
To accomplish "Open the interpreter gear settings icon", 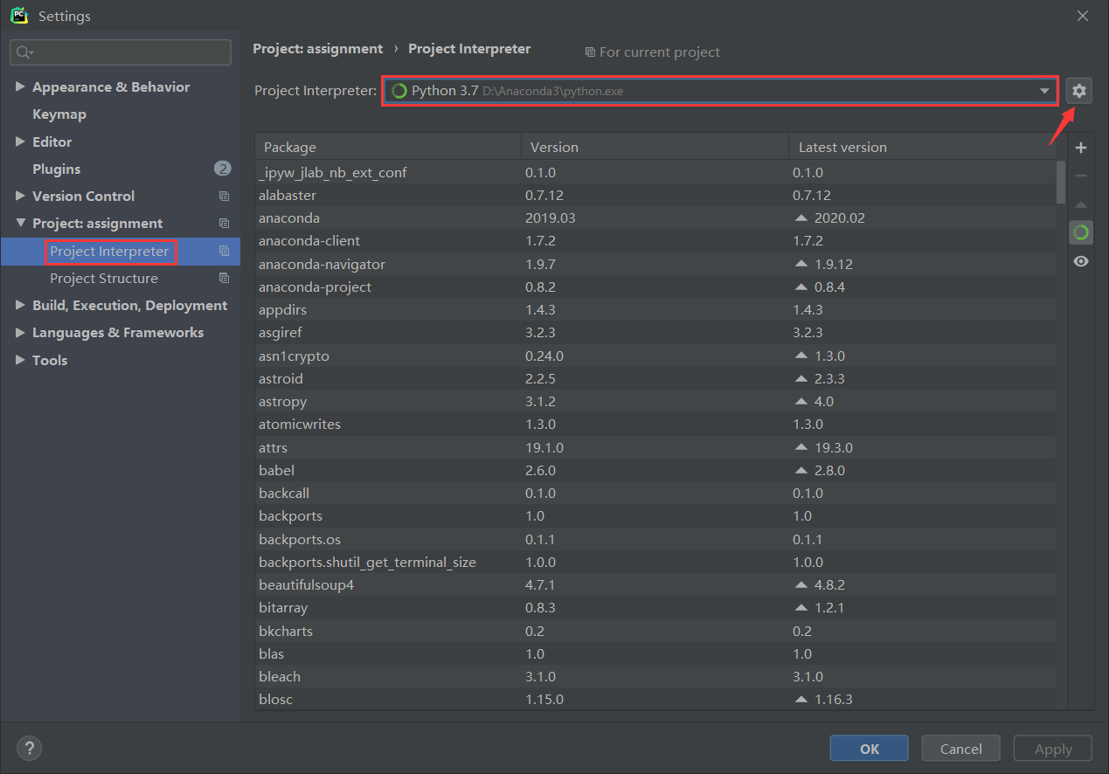I will pyautogui.click(x=1079, y=90).
